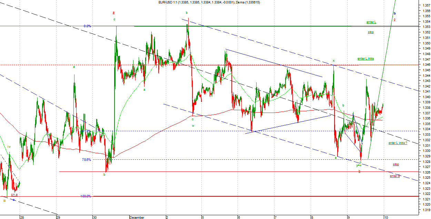Select the 'enter L intra' annotation

pos(365,59)
